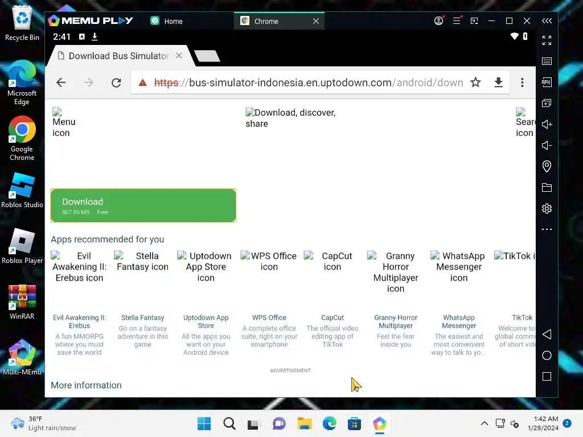Click the address bar URL field
The height and width of the screenshot is (437, 583).
tap(309, 83)
